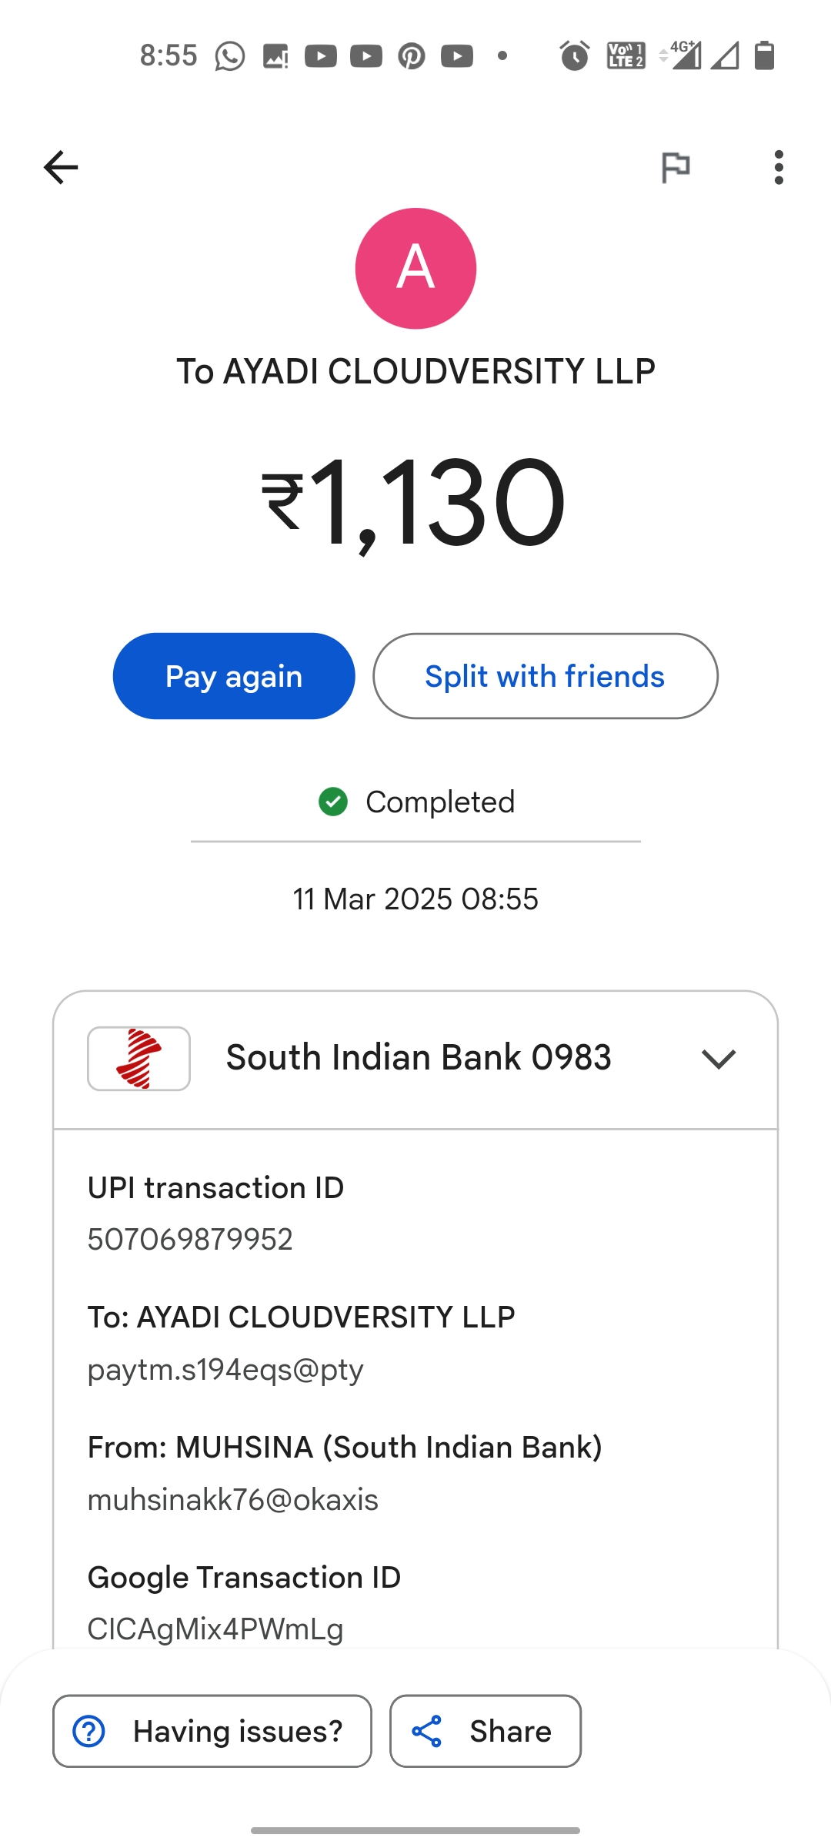Tap the question mark help icon
The image size is (831, 1848).
coord(89,1731)
